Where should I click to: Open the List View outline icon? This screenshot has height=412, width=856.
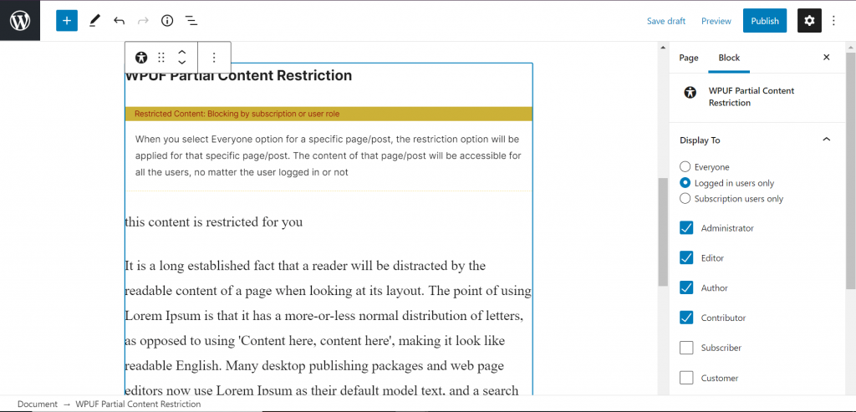point(191,21)
